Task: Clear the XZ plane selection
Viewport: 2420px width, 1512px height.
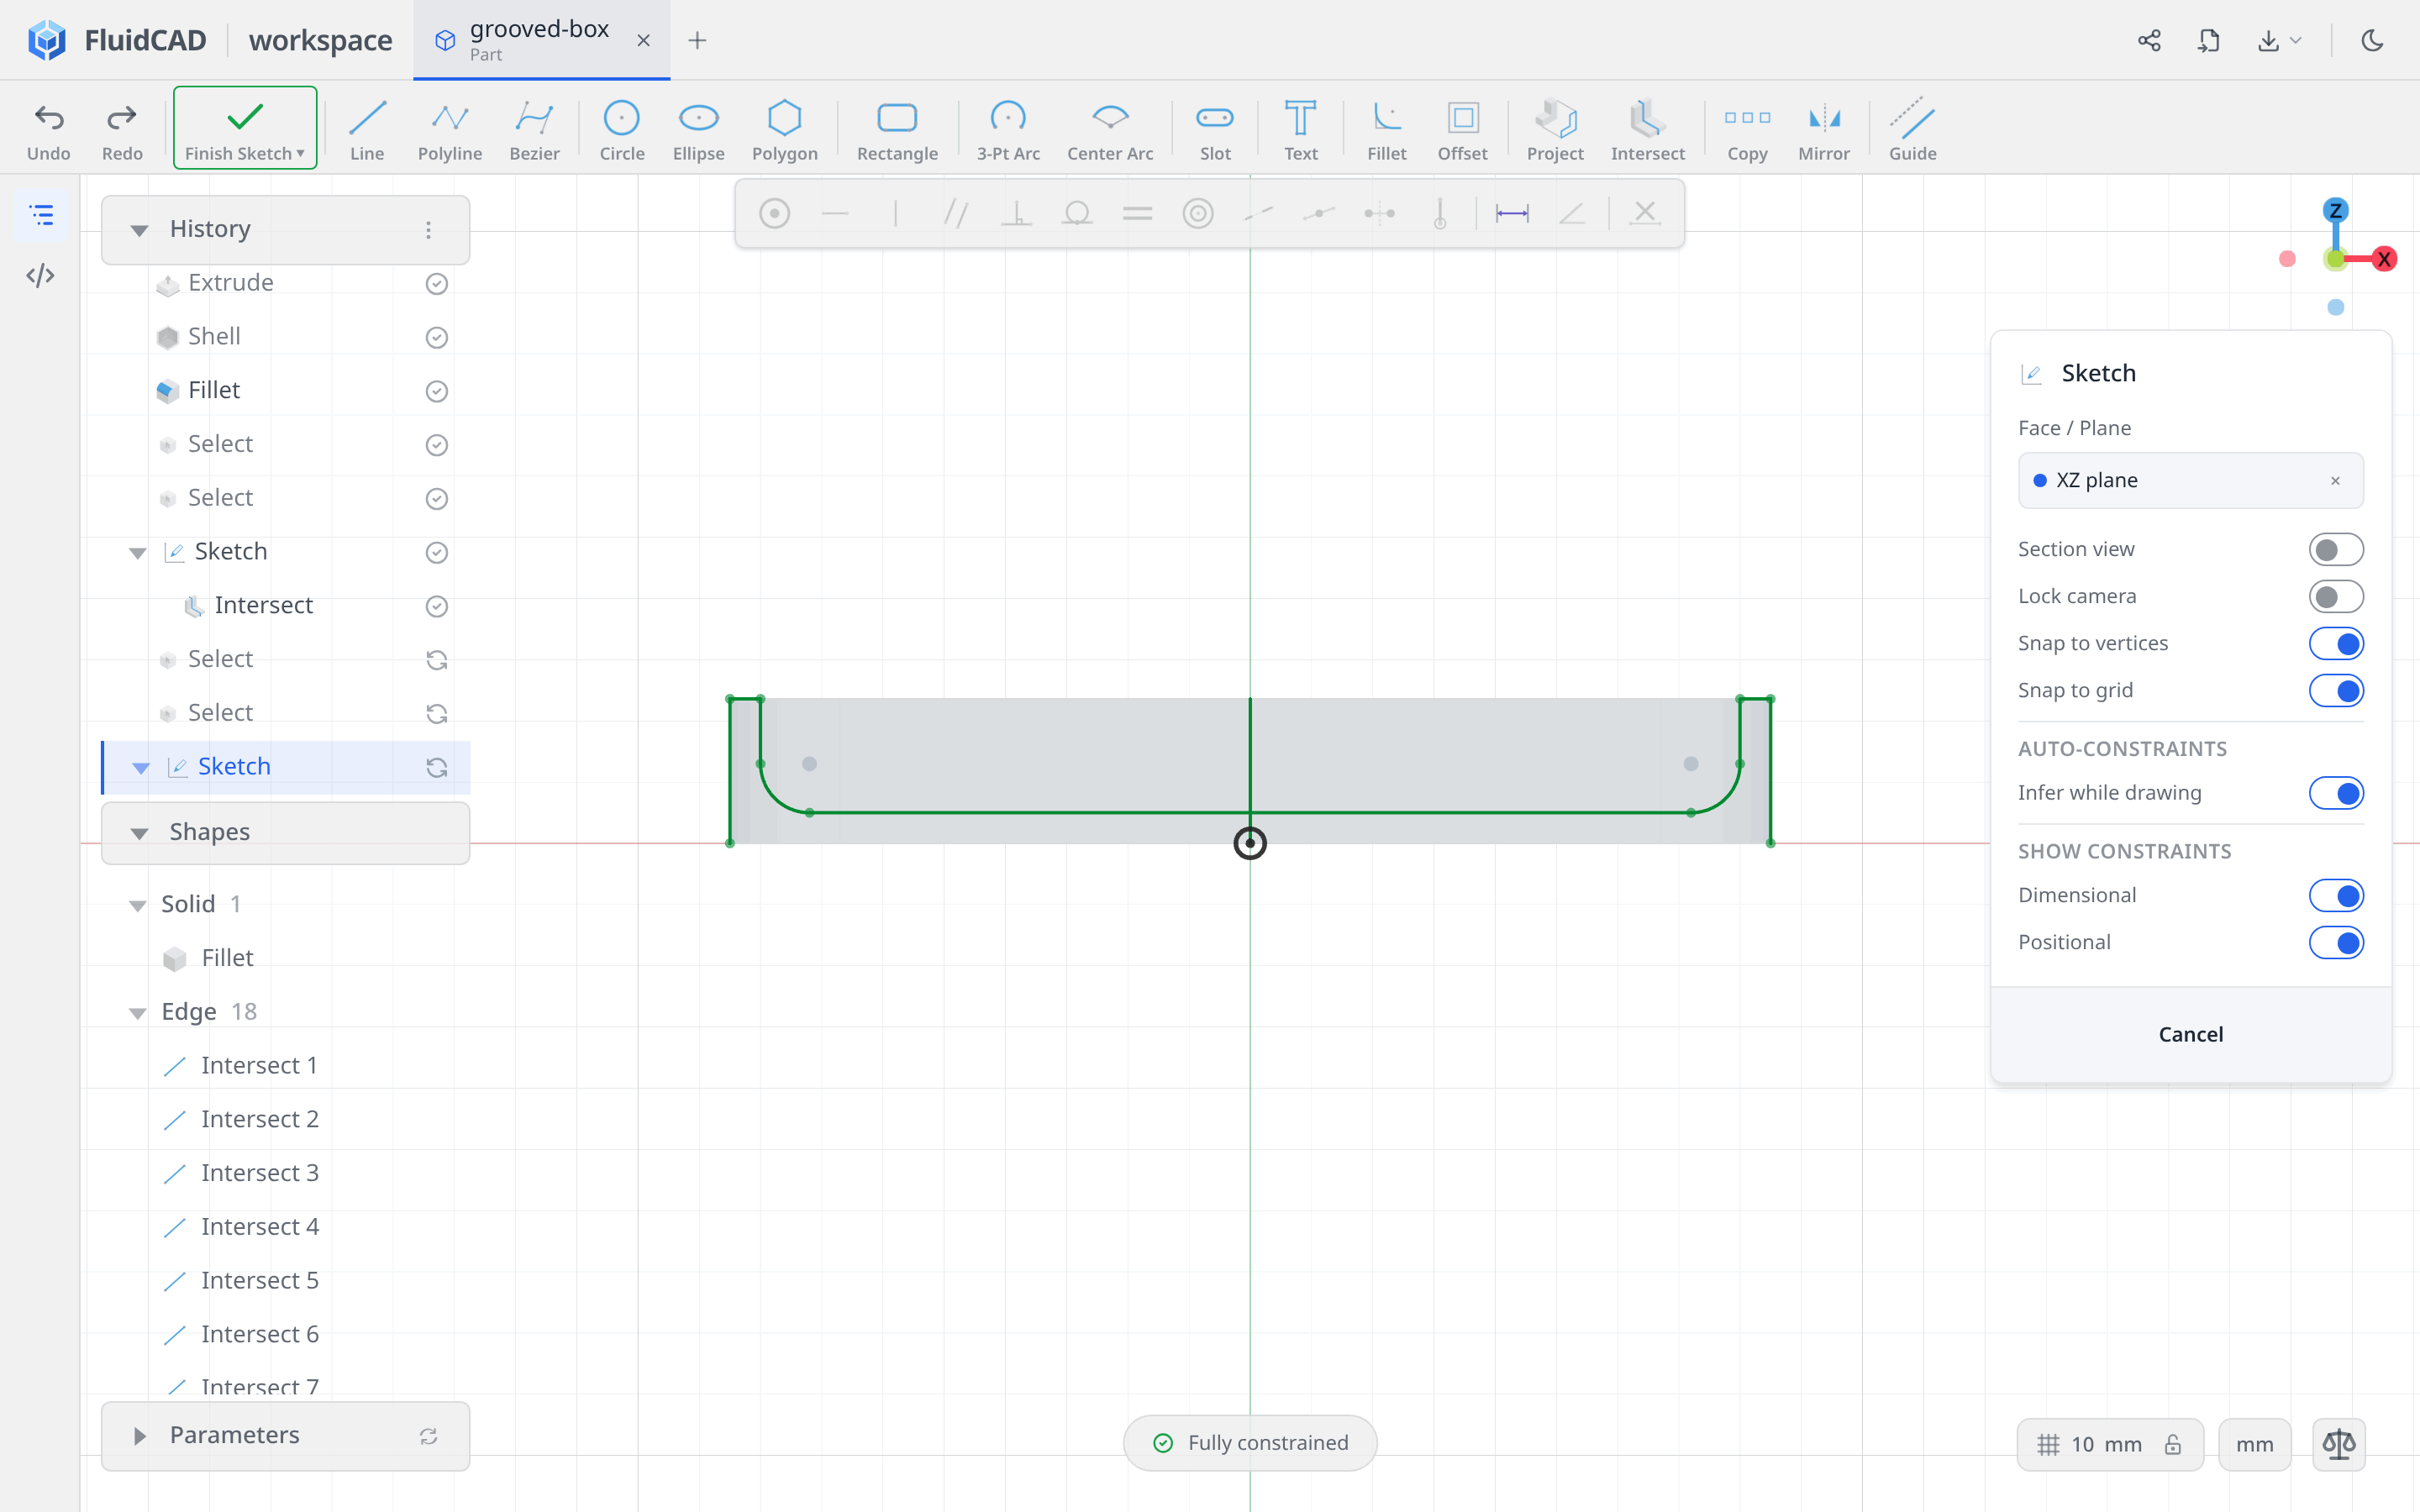Action: click(2335, 481)
